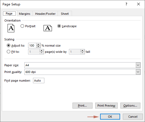Select the Portrait radio button
Screen dimensions: 145x122
(22, 26)
